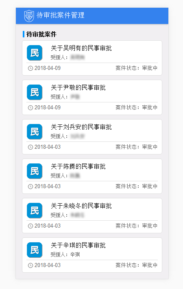Click the 待审批案件管理 header title
This screenshot has width=183, height=289.
[x=61, y=15]
